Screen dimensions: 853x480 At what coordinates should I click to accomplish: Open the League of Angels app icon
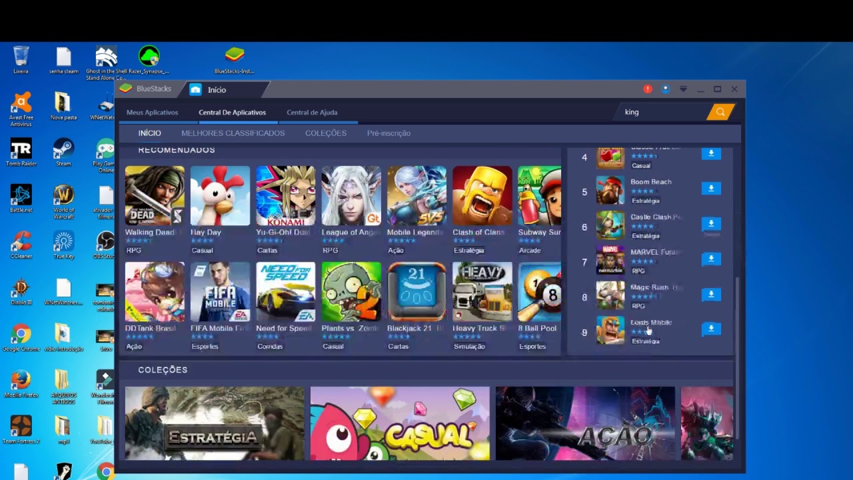click(351, 196)
